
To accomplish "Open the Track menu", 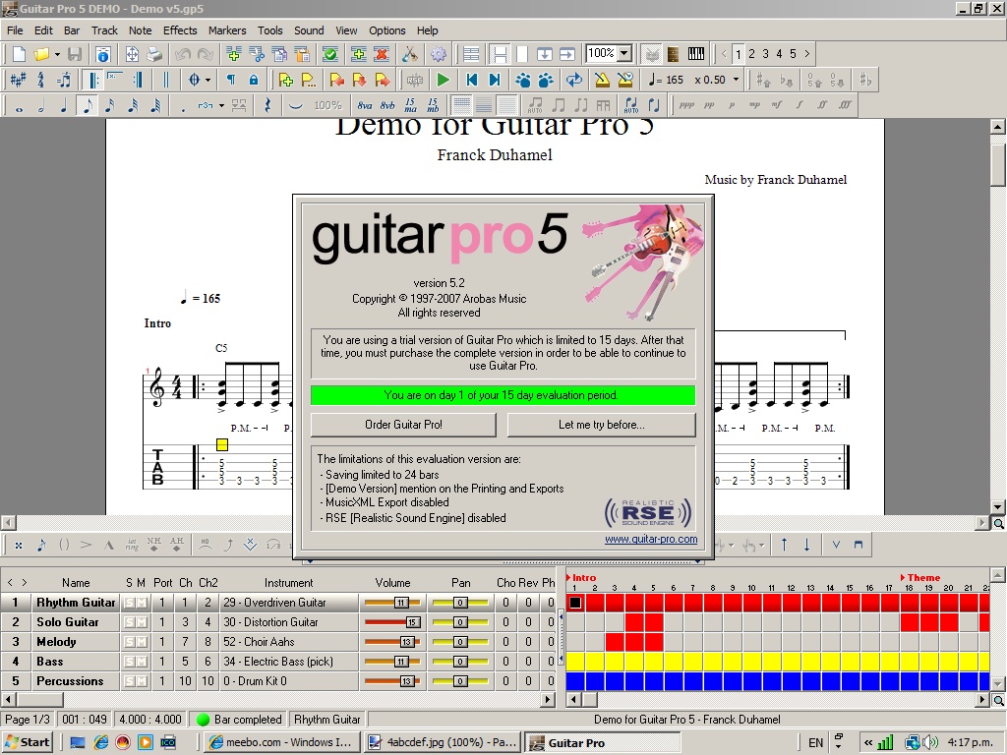I will [104, 30].
